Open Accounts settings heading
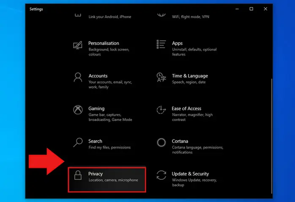Viewport: 295px width, 202px height. pyautogui.click(x=98, y=76)
